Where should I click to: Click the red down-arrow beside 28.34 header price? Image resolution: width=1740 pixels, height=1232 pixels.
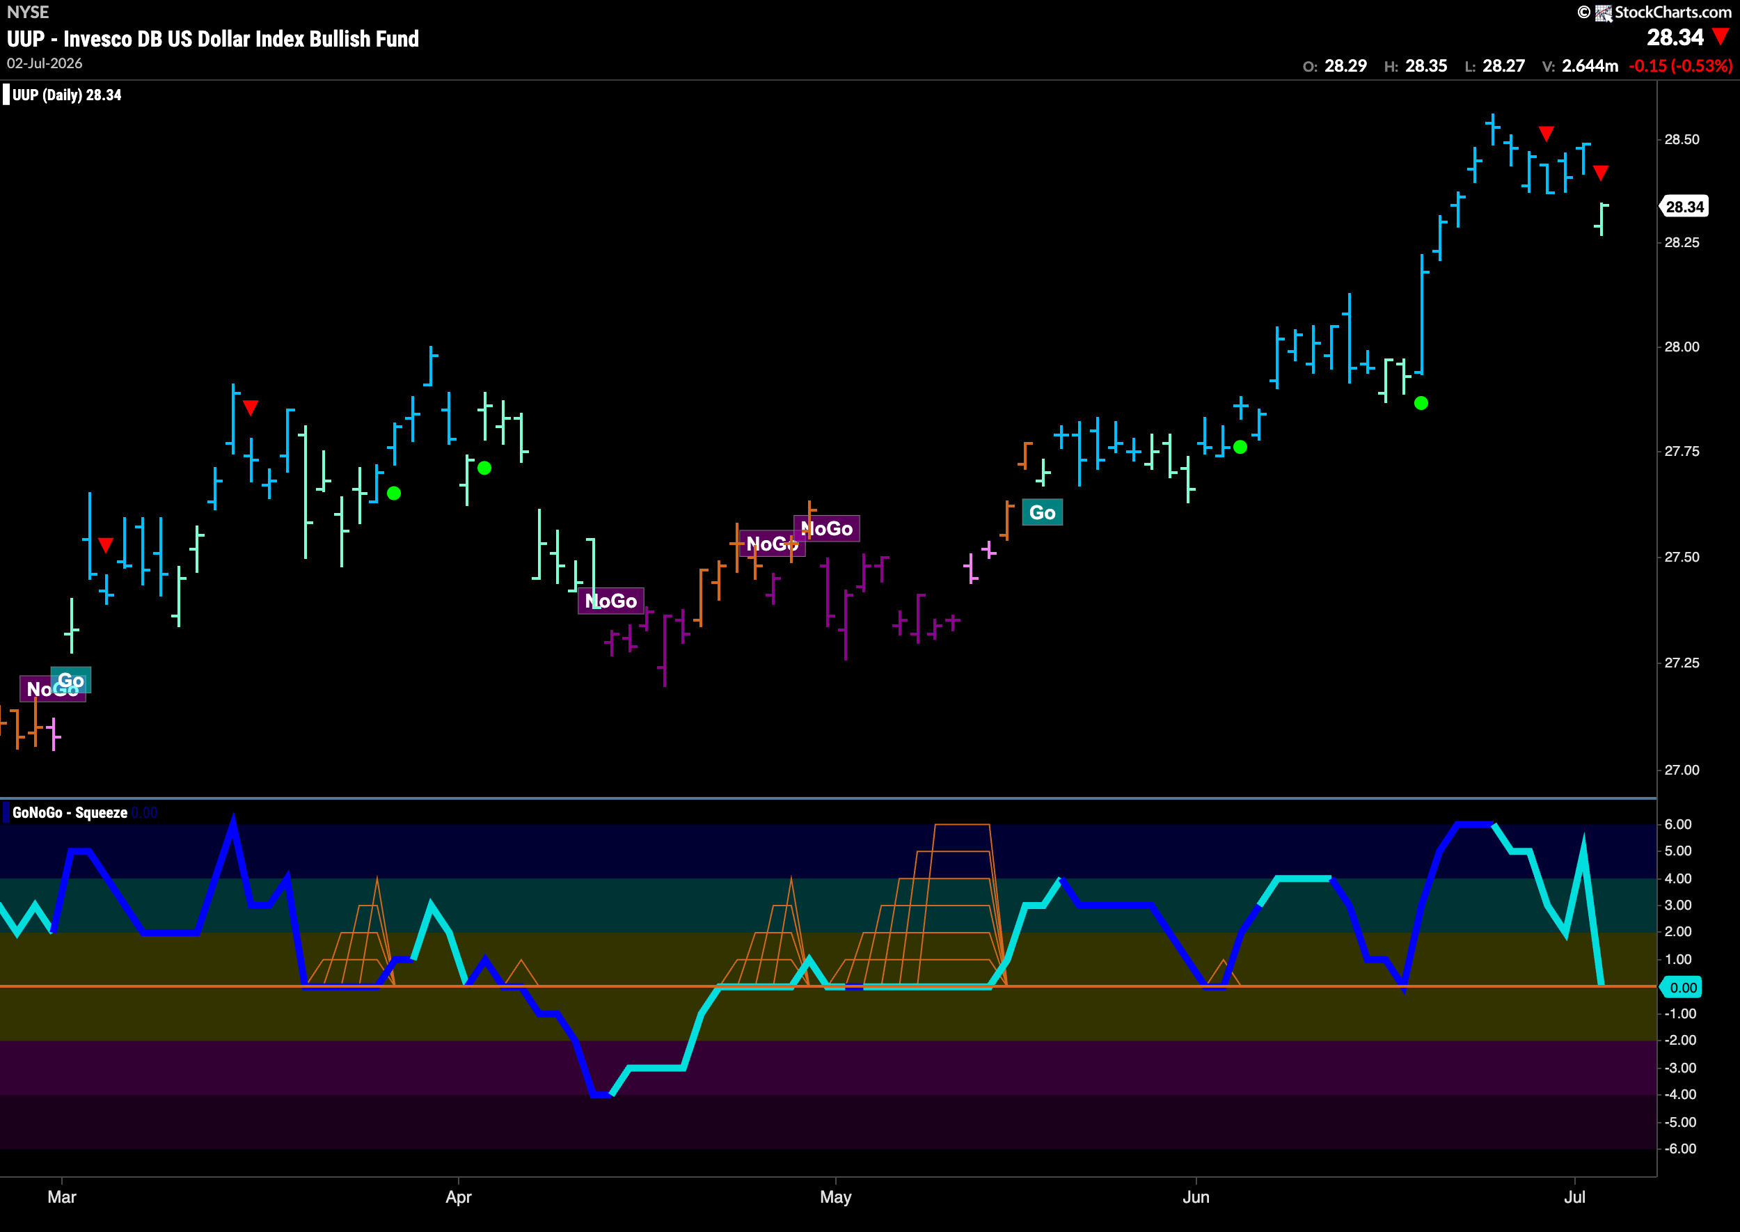click(x=1721, y=36)
